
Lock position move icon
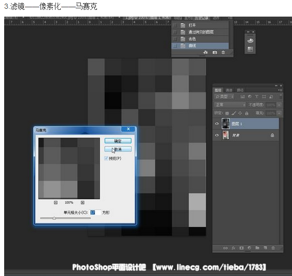click(x=240, y=113)
